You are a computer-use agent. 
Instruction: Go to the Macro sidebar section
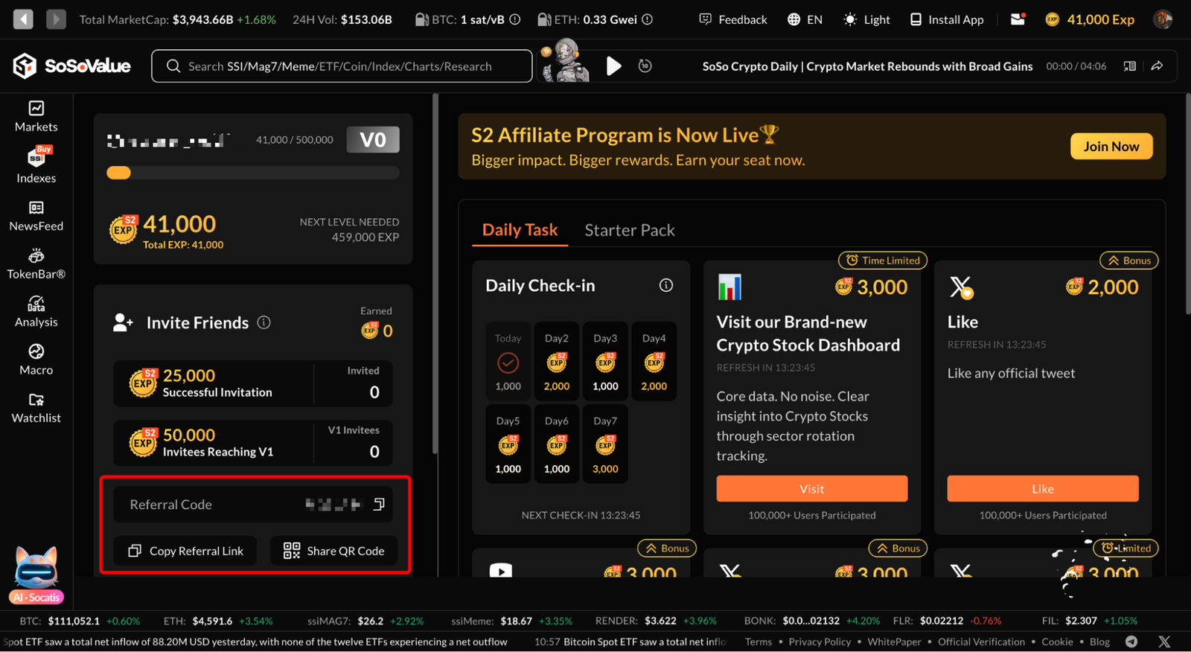pyautogui.click(x=36, y=359)
